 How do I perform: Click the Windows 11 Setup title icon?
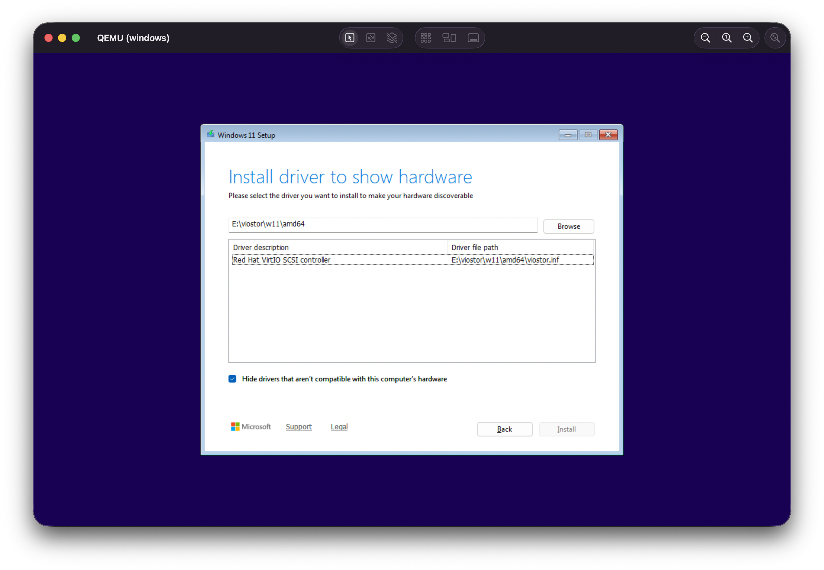210,134
